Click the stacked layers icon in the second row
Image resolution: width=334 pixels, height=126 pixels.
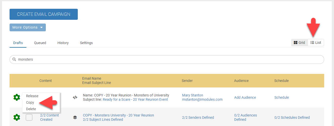point(75,117)
